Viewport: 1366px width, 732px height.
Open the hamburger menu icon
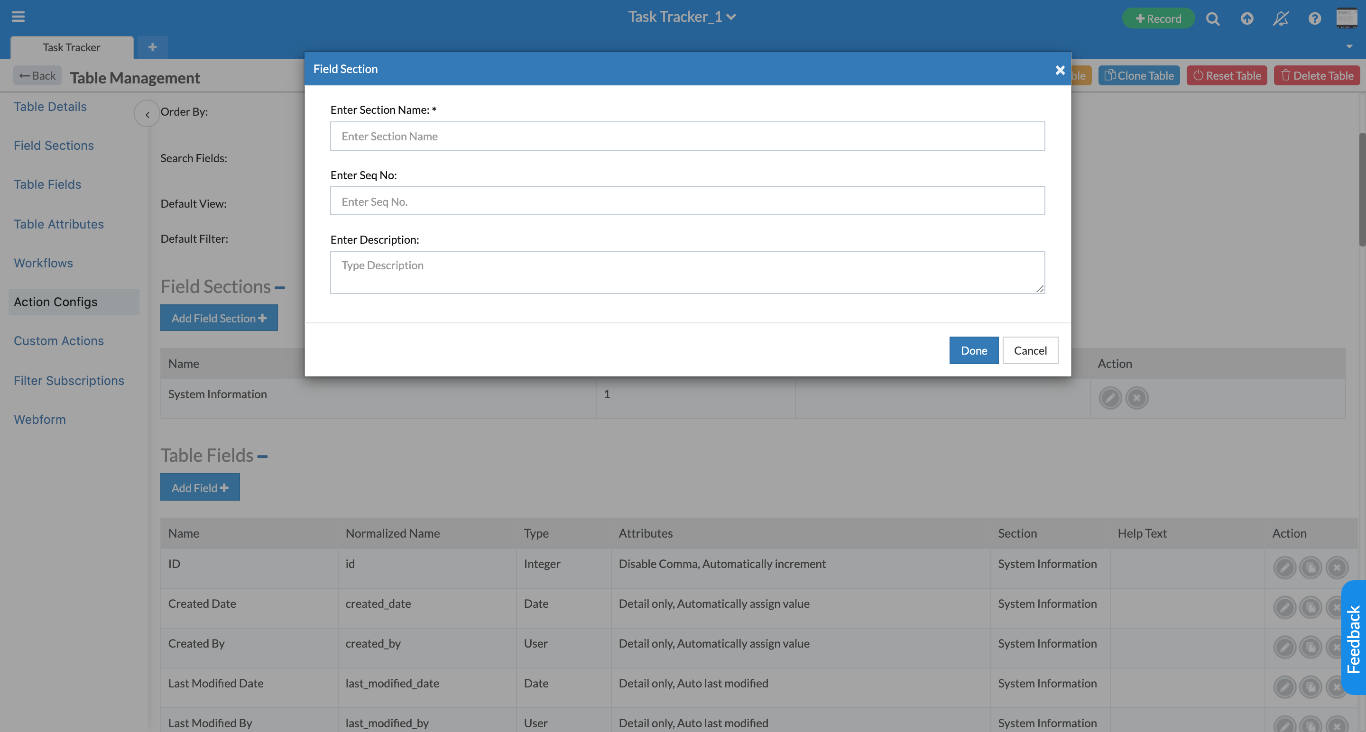[x=18, y=17]
